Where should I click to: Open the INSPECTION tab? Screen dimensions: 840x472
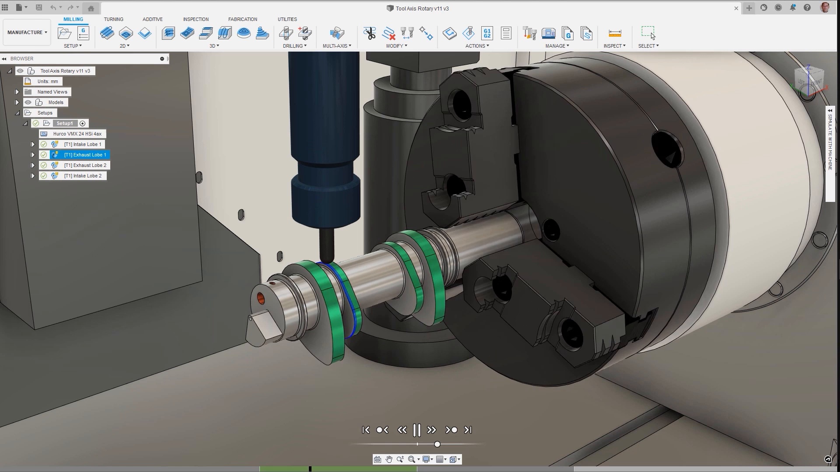pyautogui.click(x=196, y=19)
